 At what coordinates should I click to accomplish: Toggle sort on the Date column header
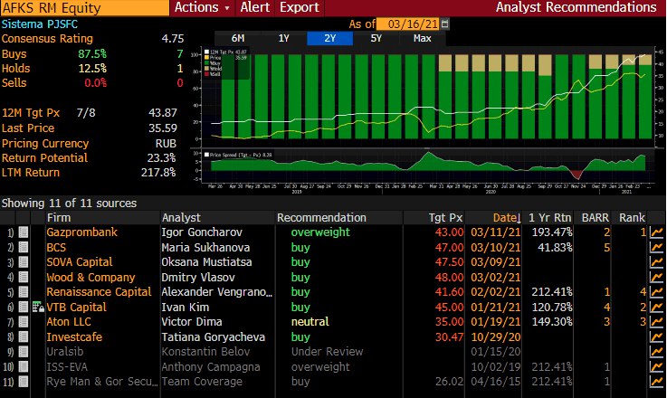(495, 218)
